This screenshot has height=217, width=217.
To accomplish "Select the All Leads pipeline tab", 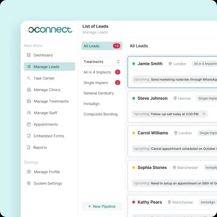I will tap(102, 46).
